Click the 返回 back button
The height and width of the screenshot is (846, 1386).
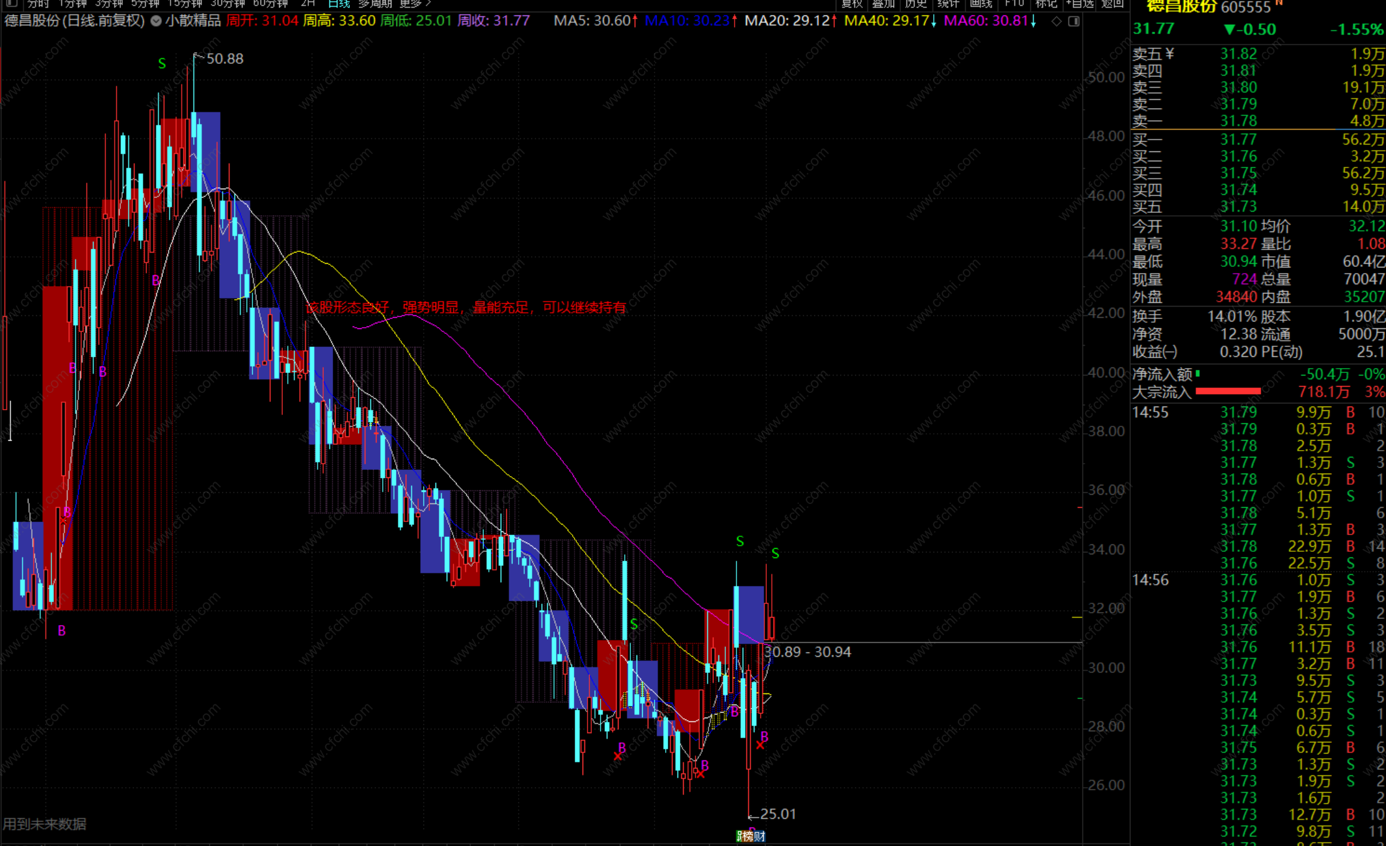tap(1112, 4)
